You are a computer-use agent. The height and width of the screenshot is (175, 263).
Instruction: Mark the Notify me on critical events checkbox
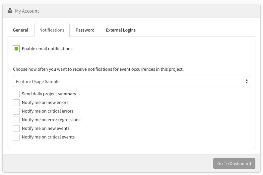(x=16, y=137)
